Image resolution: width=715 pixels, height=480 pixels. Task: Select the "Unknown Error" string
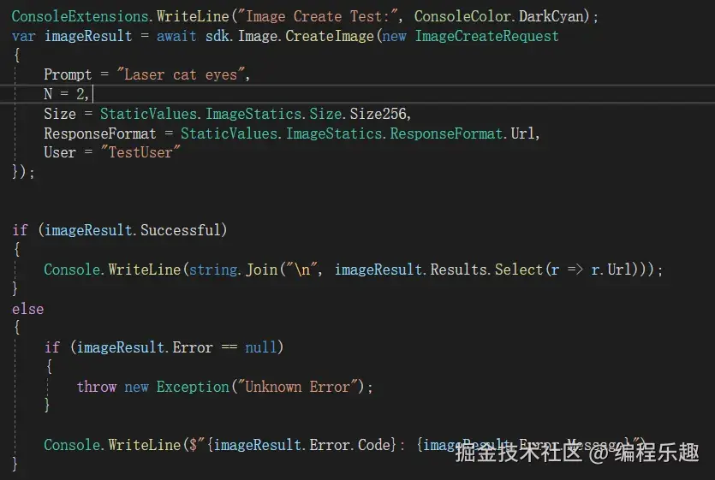click(297, 387)
